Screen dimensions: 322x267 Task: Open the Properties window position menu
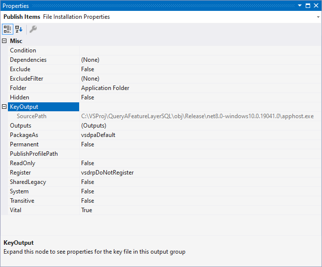299,5
